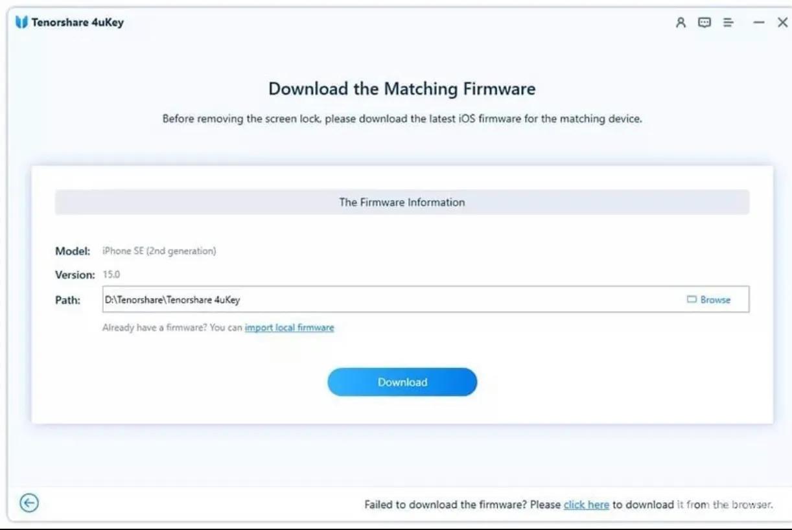Image resolution: width=792 pixels, height=530 pixels.
Task: Open the click here browser download link
Action: [586, 505]
